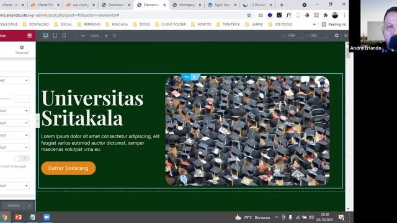Open the Extensions puzzle menu
Image resolution: width=397 pixels, height=223 pixels.
[325, 15]
